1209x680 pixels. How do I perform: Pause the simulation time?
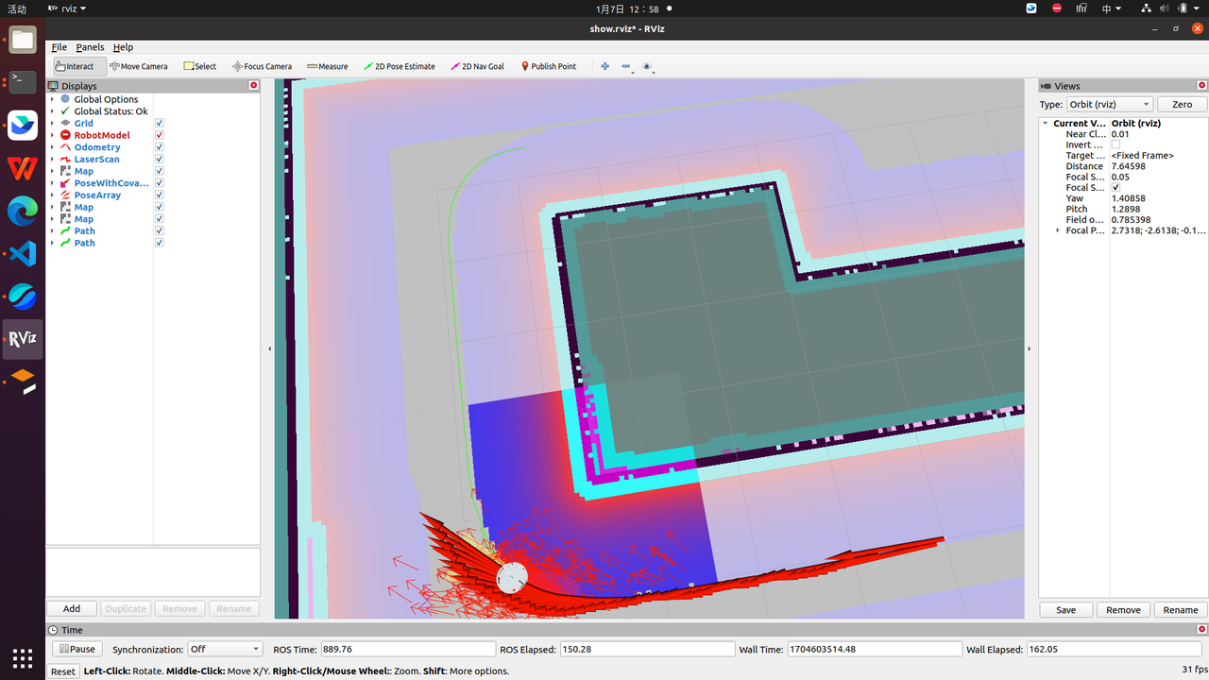point(77,649)
